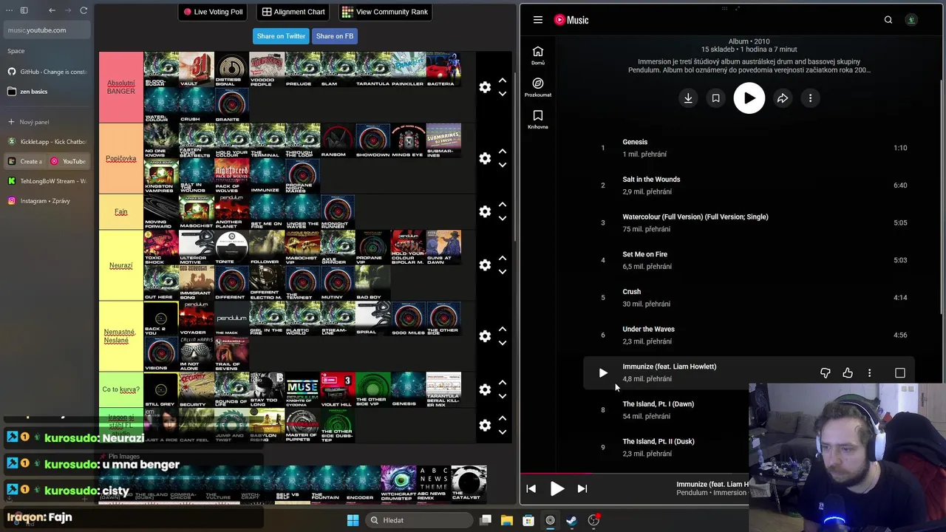
Task: Open settings gear for Neurazí tier
Action: coord(485,265)
